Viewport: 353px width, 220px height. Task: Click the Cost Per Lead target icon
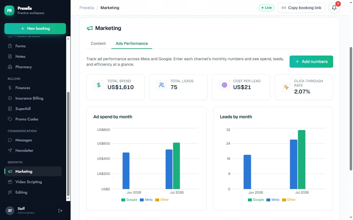point(224,85)
